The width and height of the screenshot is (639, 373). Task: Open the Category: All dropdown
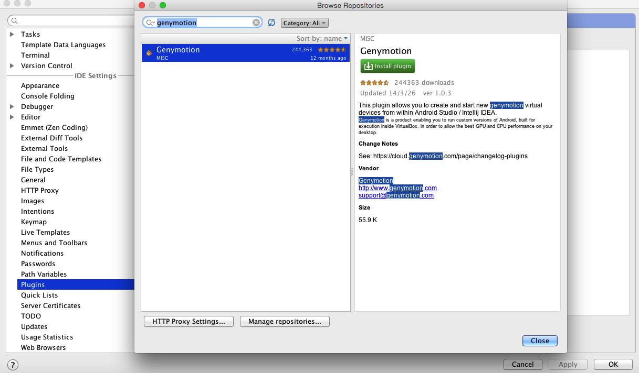point(305,23)
